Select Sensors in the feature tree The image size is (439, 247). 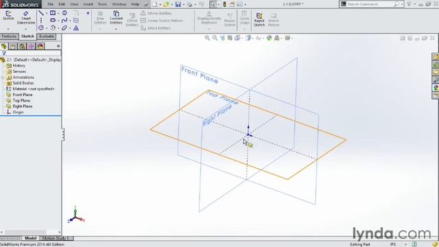[x=19, y=71]
